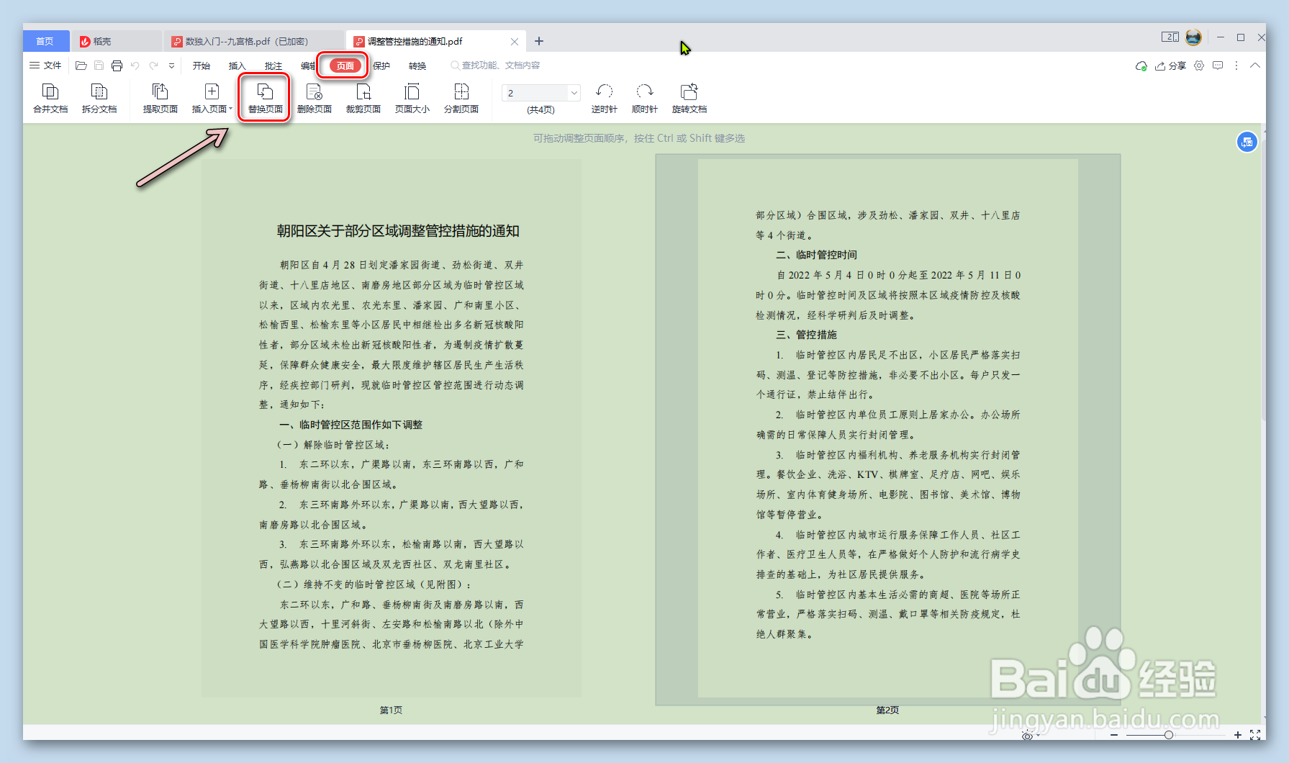The width and height of the screenshot is (1289, 763).
Task: Click the blue floating convert button
Action: 1247,142
